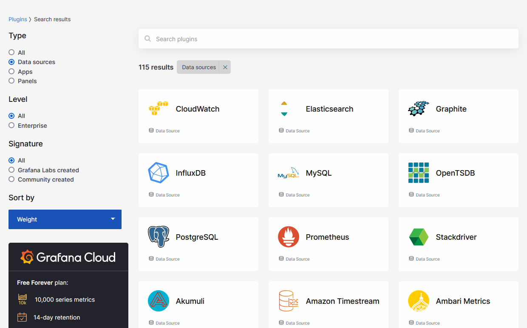This screenshot has height=328, width=527.
Task: Click the Grafana Cloud logo
Action: (68, 257)
